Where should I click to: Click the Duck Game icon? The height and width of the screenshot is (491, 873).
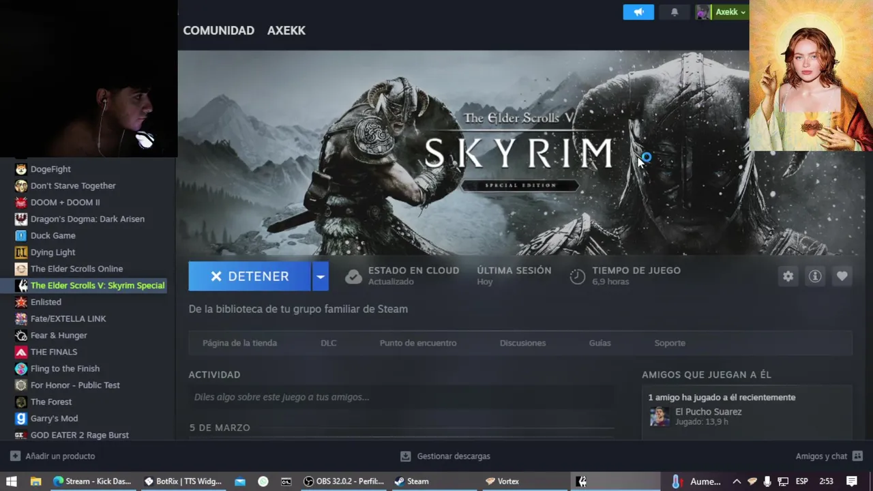(x=21, y=236)
